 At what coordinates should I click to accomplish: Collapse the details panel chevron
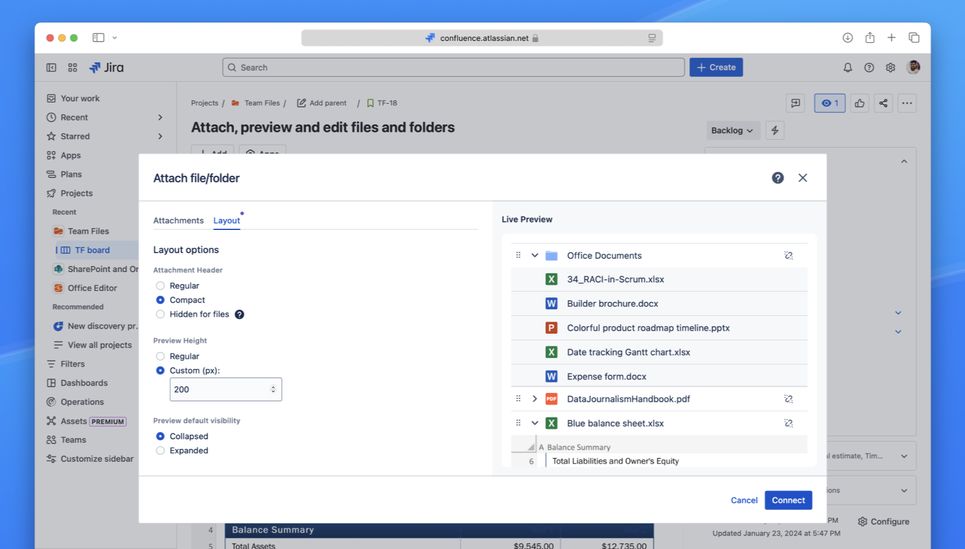click(904, 162)
